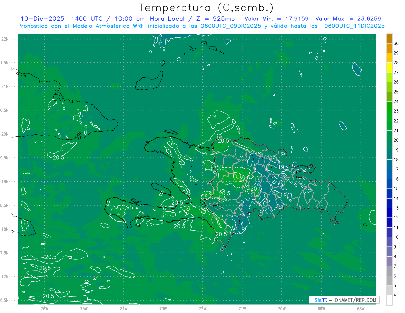405x313 pixels.
Task: Click the 21N latitude axis label
Action: tap(5, 86)
